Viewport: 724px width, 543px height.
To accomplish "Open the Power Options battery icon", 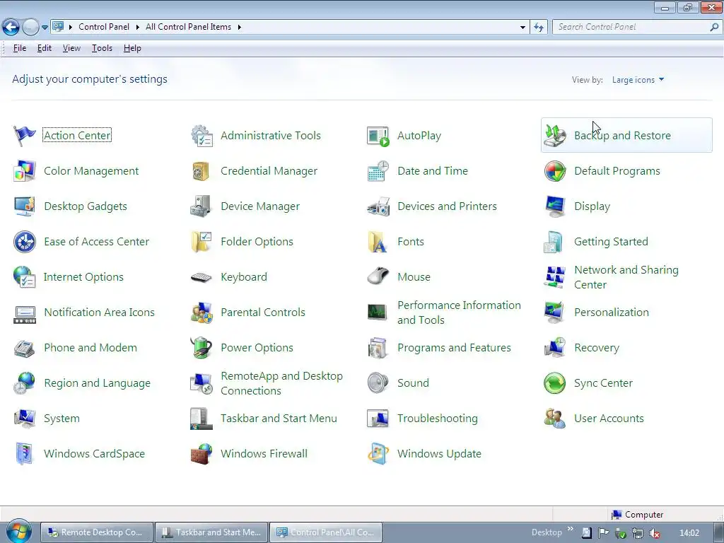I will point(202,348).
